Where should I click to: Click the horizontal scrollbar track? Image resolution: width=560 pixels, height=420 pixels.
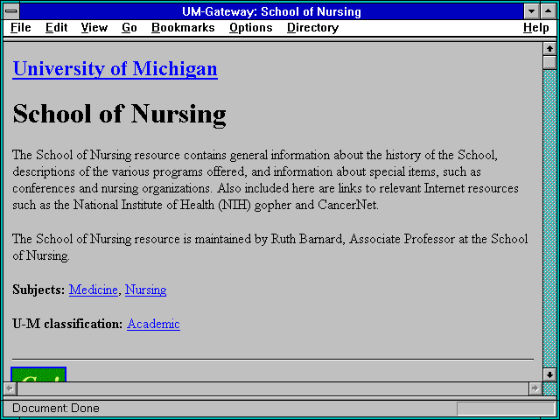coord(272,388)
